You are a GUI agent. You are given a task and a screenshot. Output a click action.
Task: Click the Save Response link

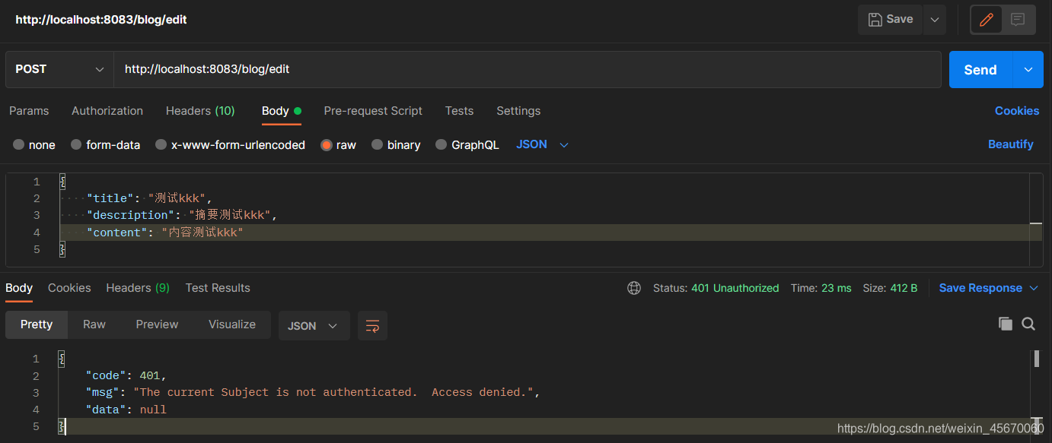click(x=980, y=288)
